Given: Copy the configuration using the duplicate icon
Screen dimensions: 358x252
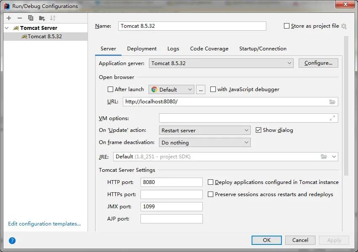Looking at the screenshot, I should tap(31, 18).
